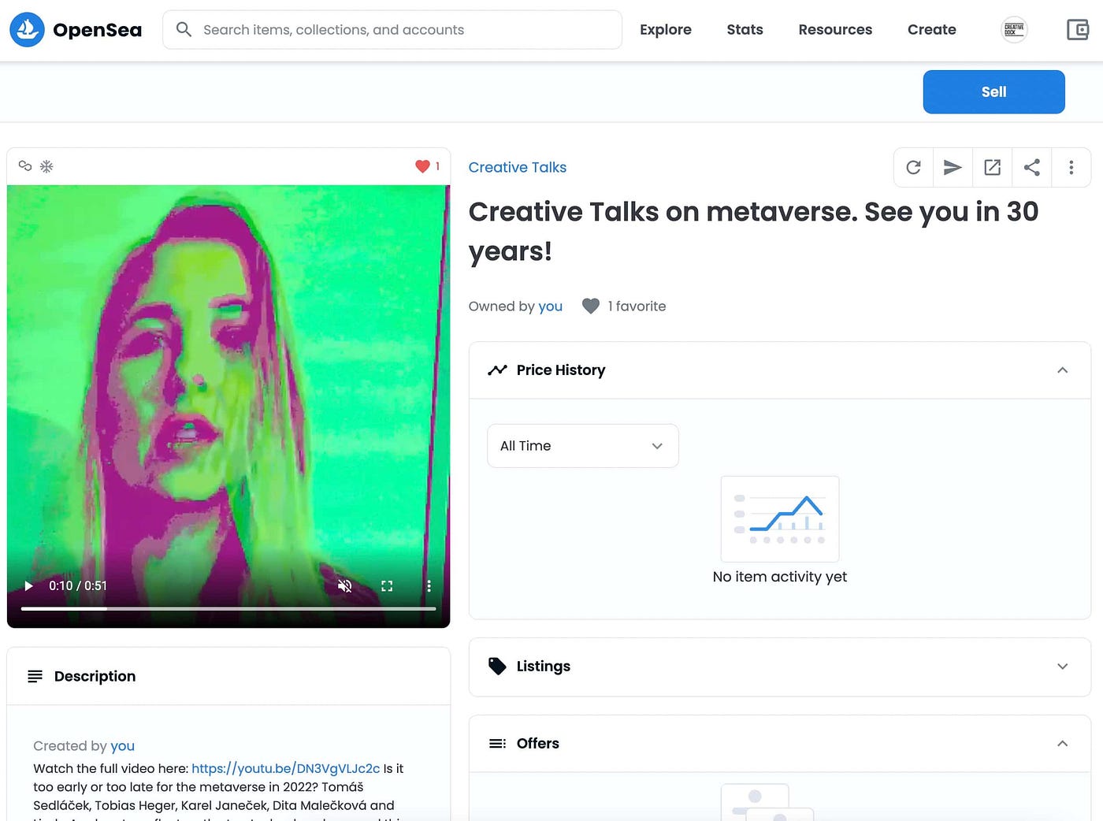Refresh metadata with the reload icon
Image resolution: width=1103 pixels, height=821 pixels.
coord(913,167)
